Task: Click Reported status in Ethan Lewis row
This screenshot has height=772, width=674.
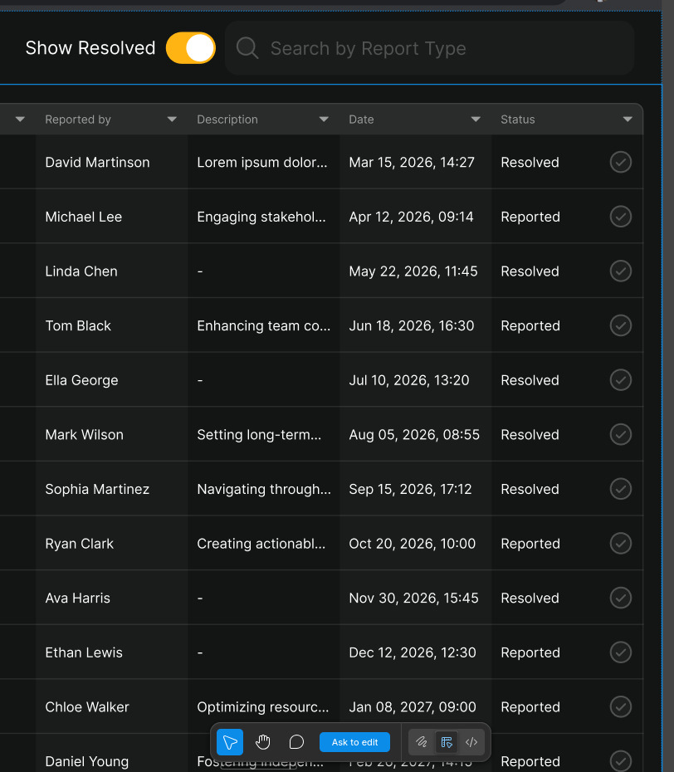Action: [x=530, y=652]
